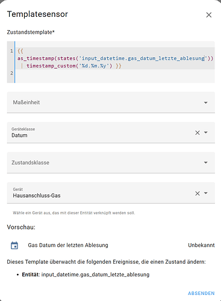221x301 pixels.
Task: Open preview entity Gas Datum der letzten Ablesung
Action: coord(68,245)
